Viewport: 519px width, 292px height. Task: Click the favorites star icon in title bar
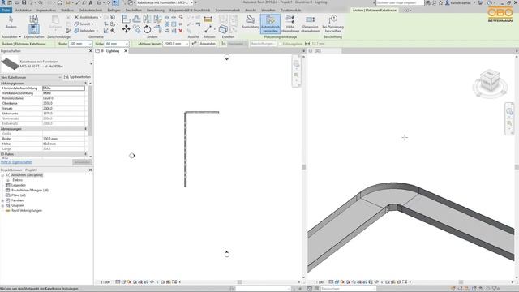(441, 2)
